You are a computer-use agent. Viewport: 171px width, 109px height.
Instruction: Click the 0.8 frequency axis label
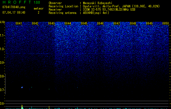coord(2,76)
